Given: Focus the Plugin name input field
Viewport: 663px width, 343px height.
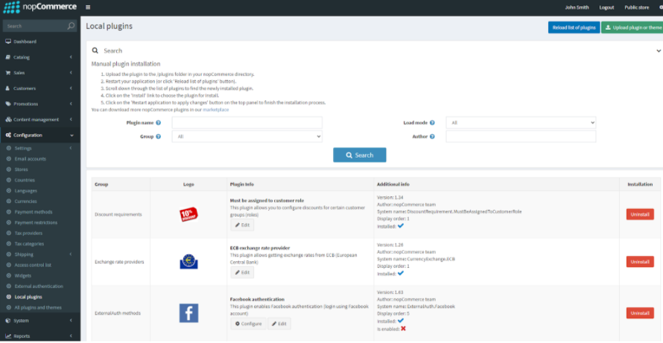Looking at the screenshot, I should click(247, 123).
